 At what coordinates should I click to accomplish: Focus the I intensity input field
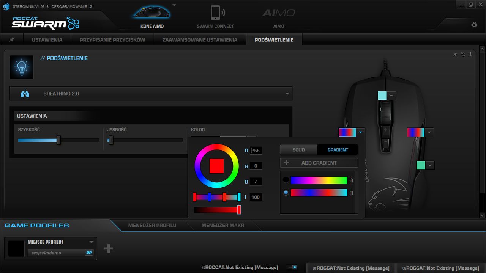coord(256,197)
